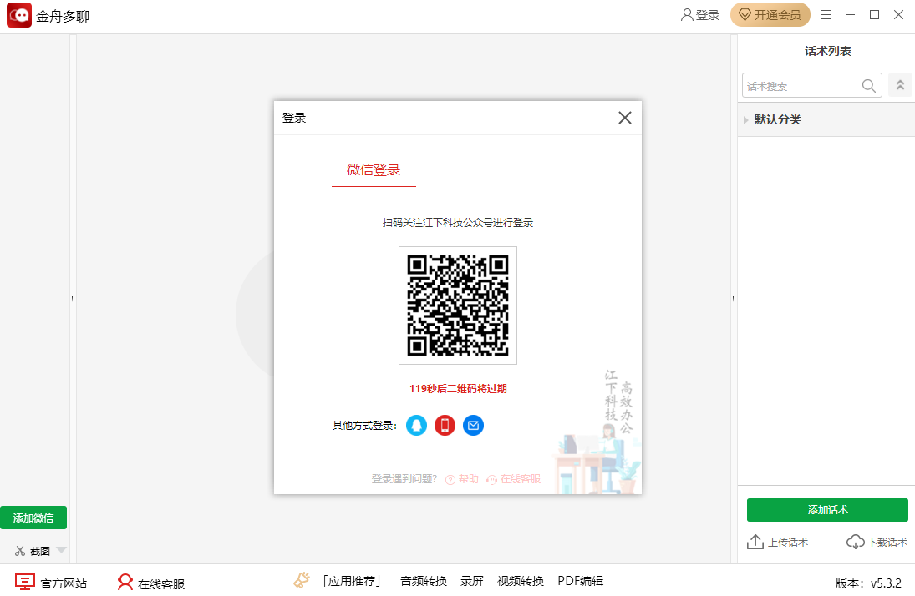Open 音频转换 from the recommended apps
The width and height of the screenshot is (915, 596).
424,581
